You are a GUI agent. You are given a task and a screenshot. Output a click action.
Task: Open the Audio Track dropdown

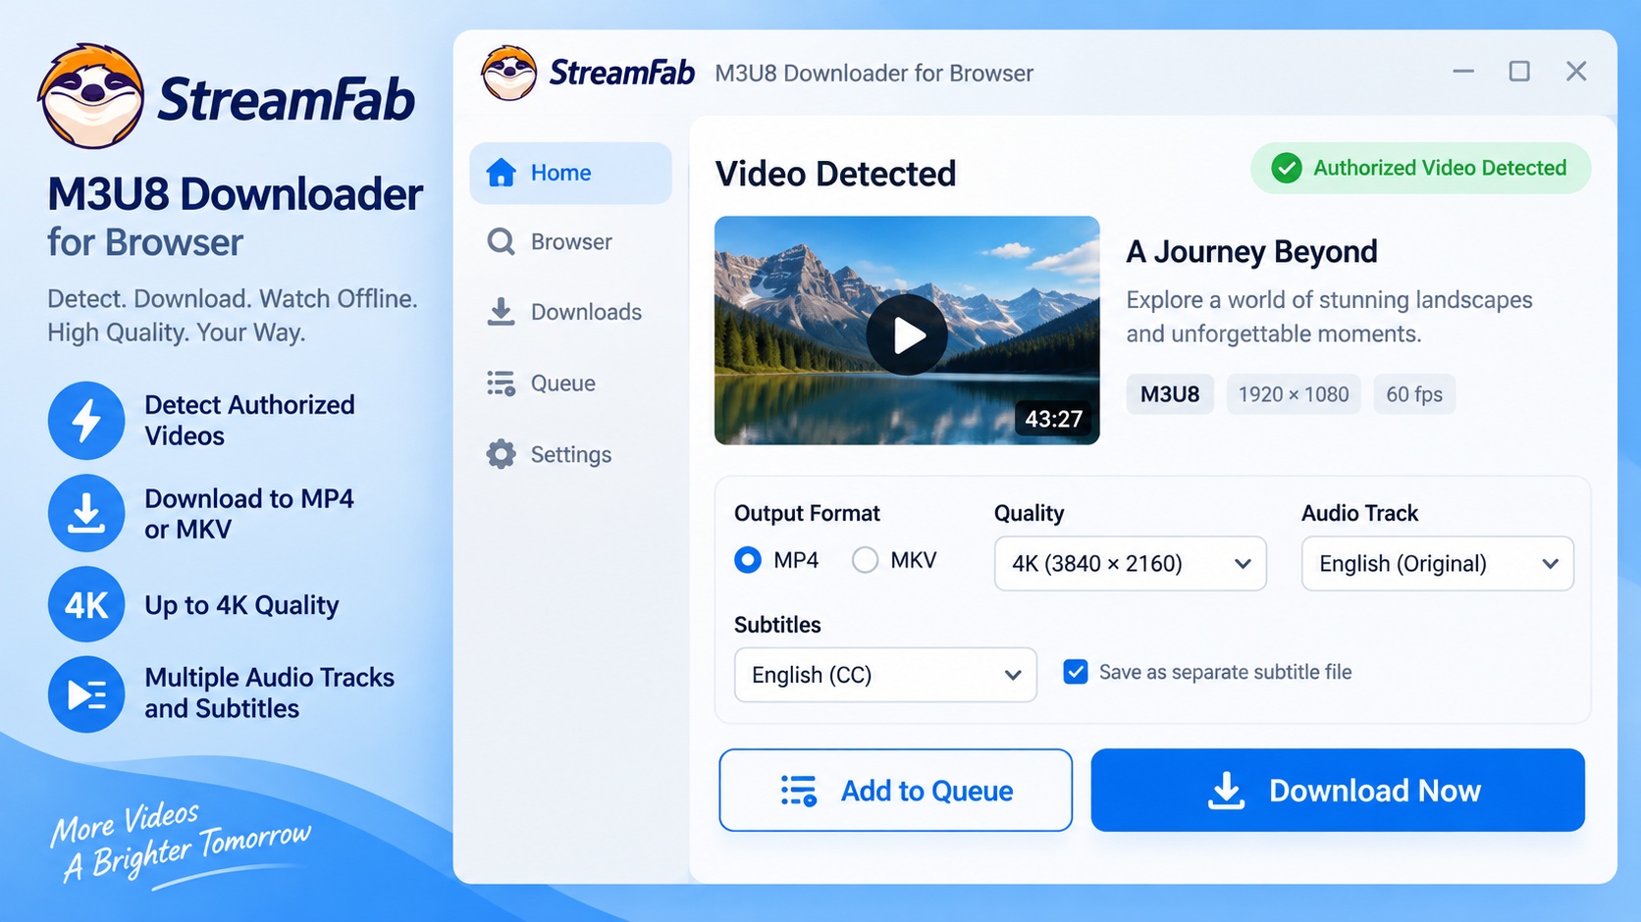1438,563
